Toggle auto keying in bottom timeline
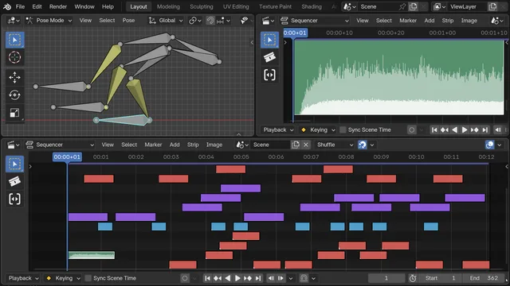This screenshot has width=510, height=286. click(185, 278)
